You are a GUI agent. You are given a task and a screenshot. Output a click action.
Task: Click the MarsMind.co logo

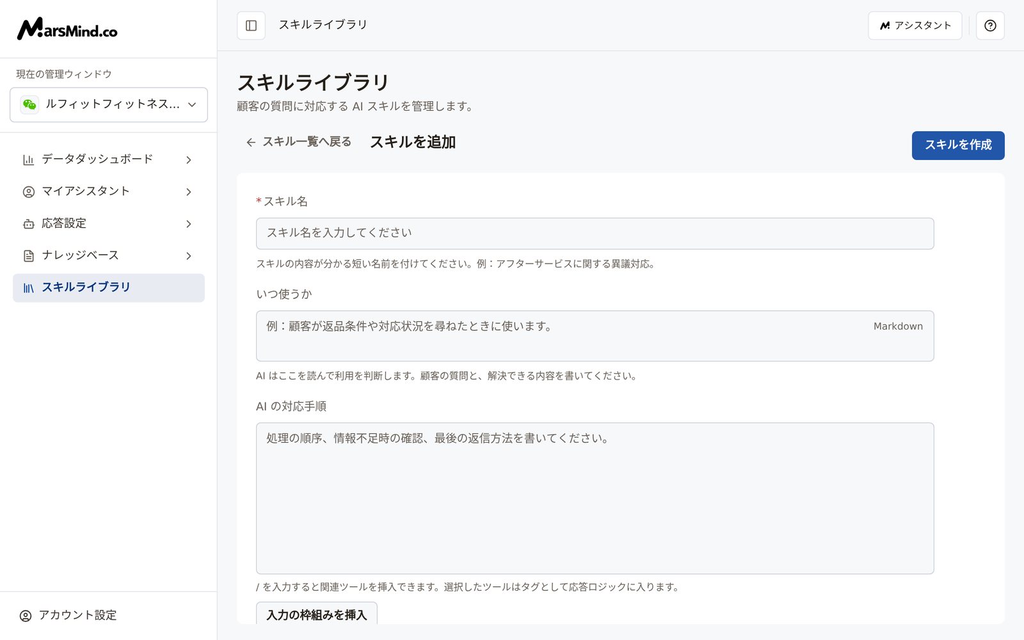click(67, 29)
